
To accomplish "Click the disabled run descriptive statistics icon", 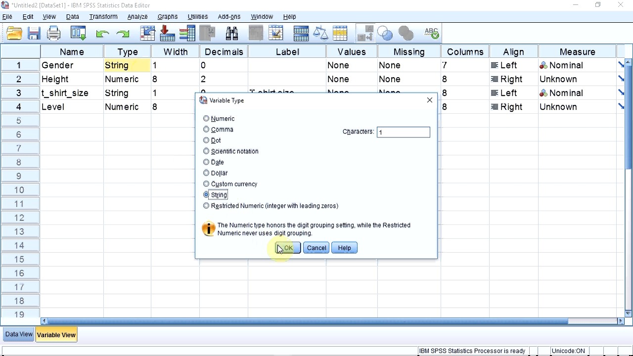I will tap(208, 34).
